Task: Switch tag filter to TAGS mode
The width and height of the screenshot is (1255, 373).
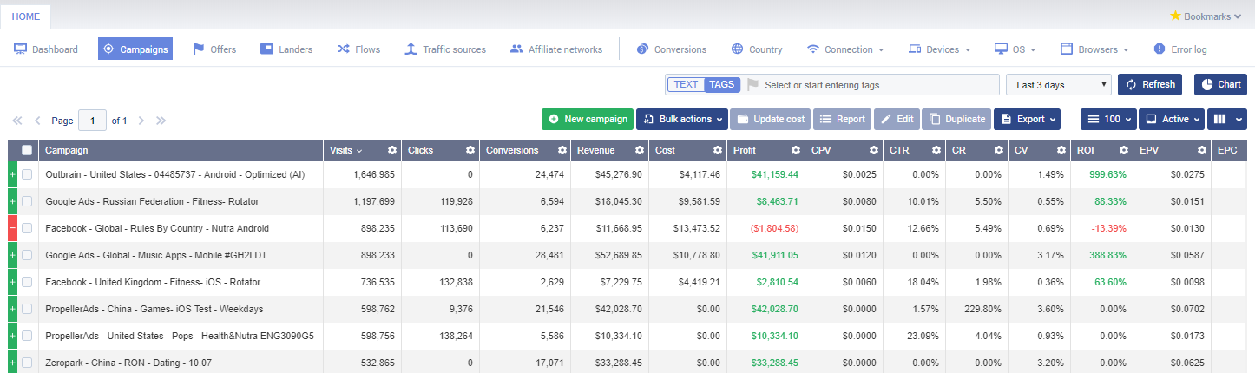Action: pos(722,85)
